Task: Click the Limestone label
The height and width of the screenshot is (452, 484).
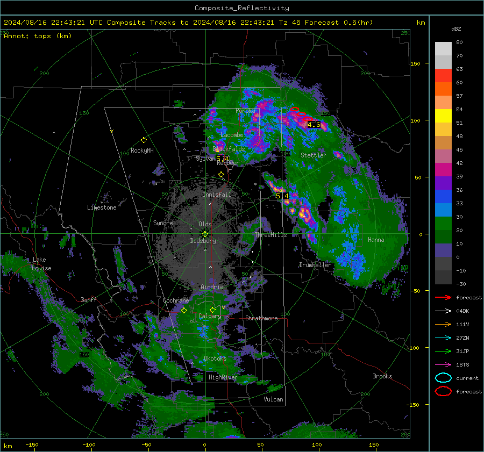Action: [102, 207]
